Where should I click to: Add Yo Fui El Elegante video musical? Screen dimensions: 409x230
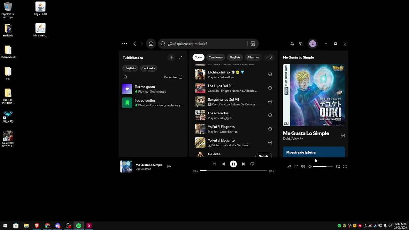270,142
